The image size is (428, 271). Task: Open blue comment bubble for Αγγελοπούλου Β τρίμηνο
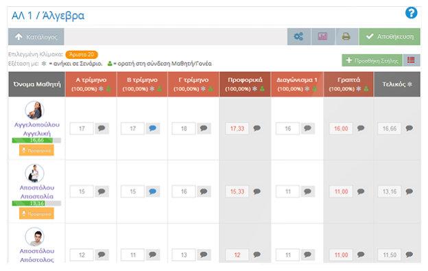[x=153, y=128]
